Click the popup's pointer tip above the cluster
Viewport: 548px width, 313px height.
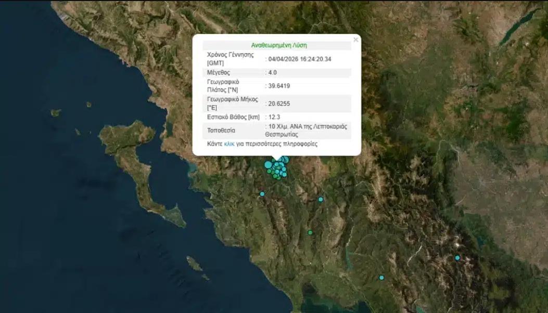(277, 159)
